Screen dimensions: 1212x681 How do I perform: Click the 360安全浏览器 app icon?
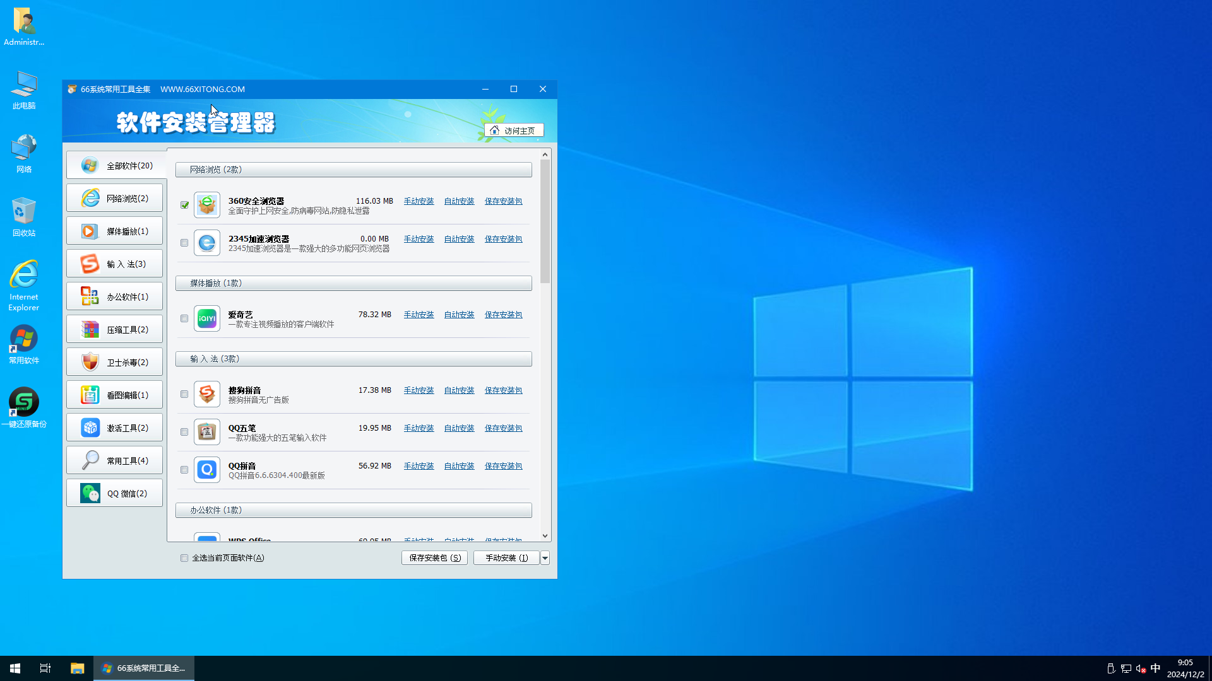tap(207, 205)
